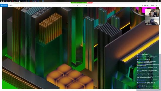Click the taskbar clock

156,1
